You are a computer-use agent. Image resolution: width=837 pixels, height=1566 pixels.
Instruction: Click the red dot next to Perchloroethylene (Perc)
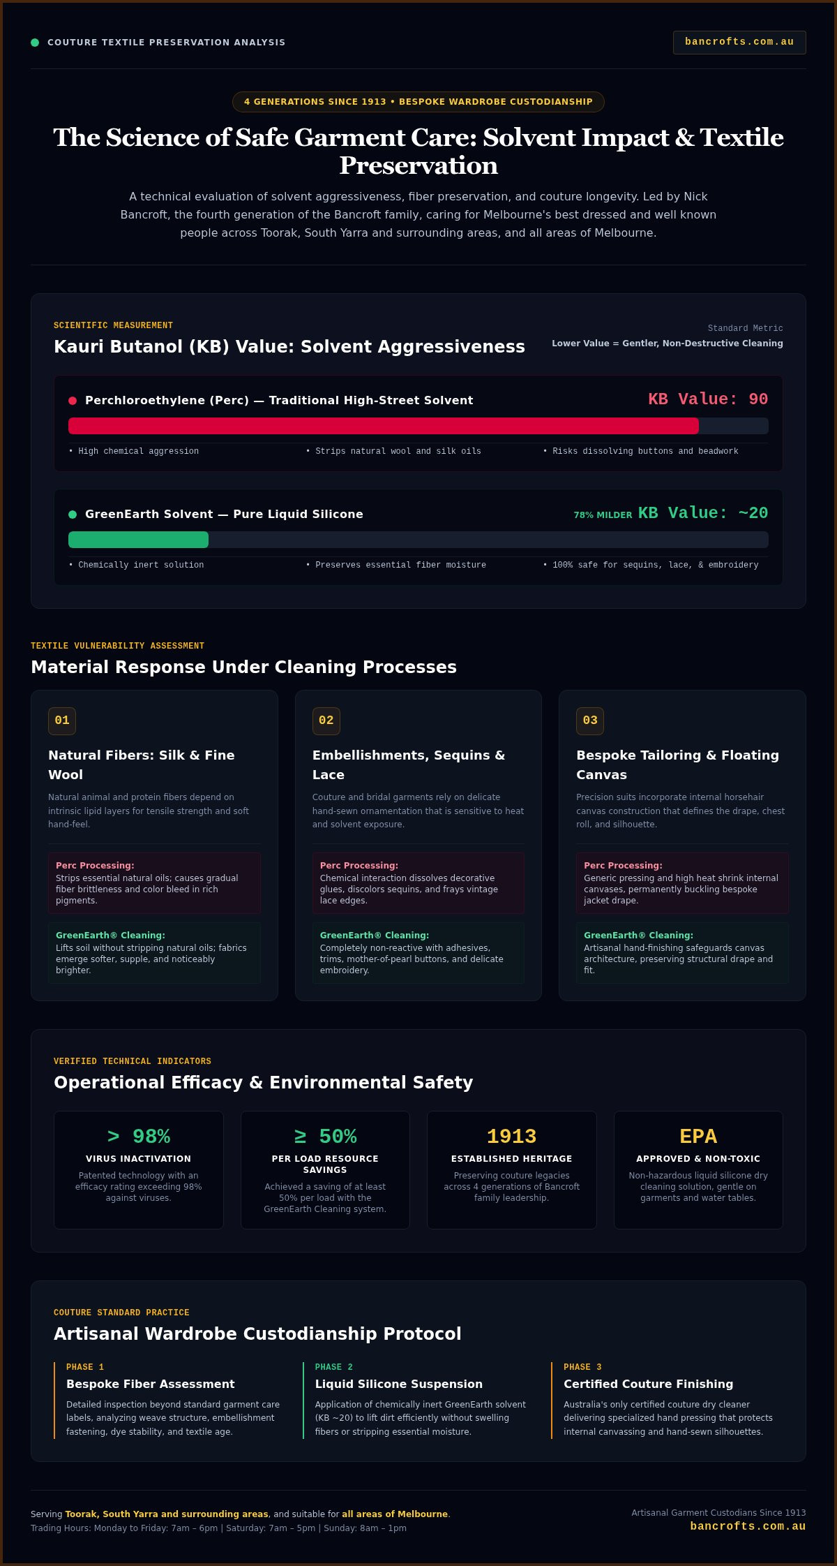73,401
